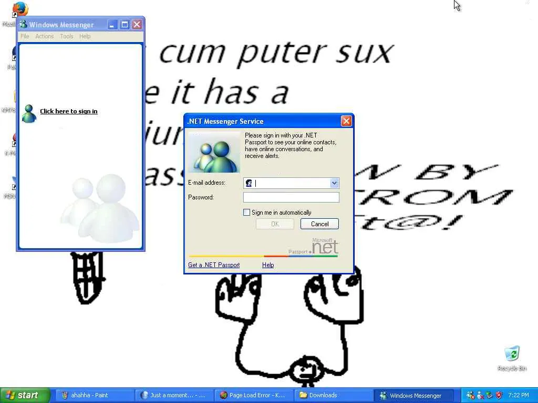Viewport: 538px width, 403px height.
Task: Click the red Security Center shield tray icon
Action: pyautogui.click(x=499, y=395)
